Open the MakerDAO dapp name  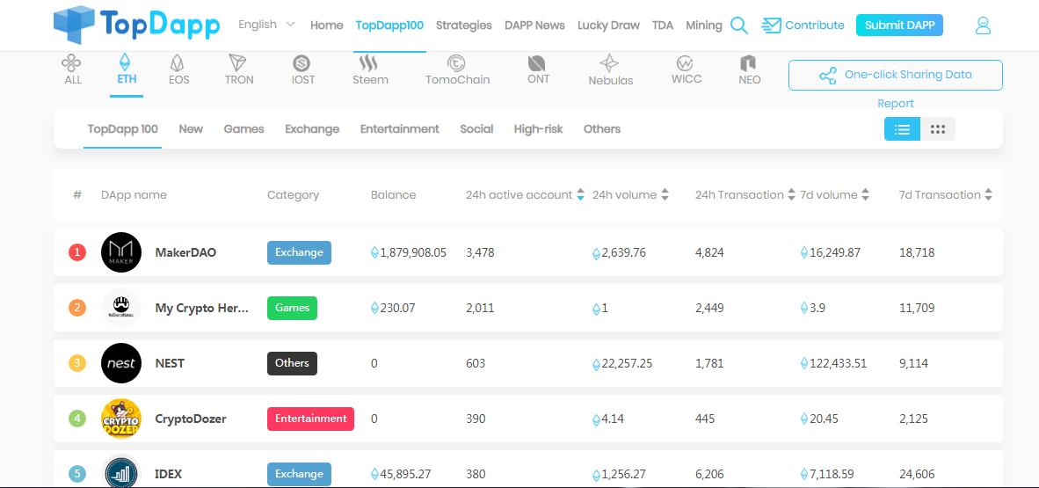pyautogui.click(x=185, y=252)
